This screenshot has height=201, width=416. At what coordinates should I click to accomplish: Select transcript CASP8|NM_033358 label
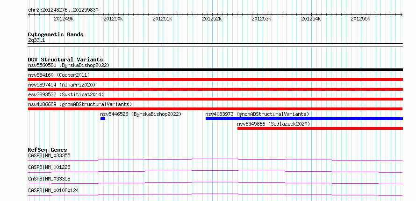49,179
